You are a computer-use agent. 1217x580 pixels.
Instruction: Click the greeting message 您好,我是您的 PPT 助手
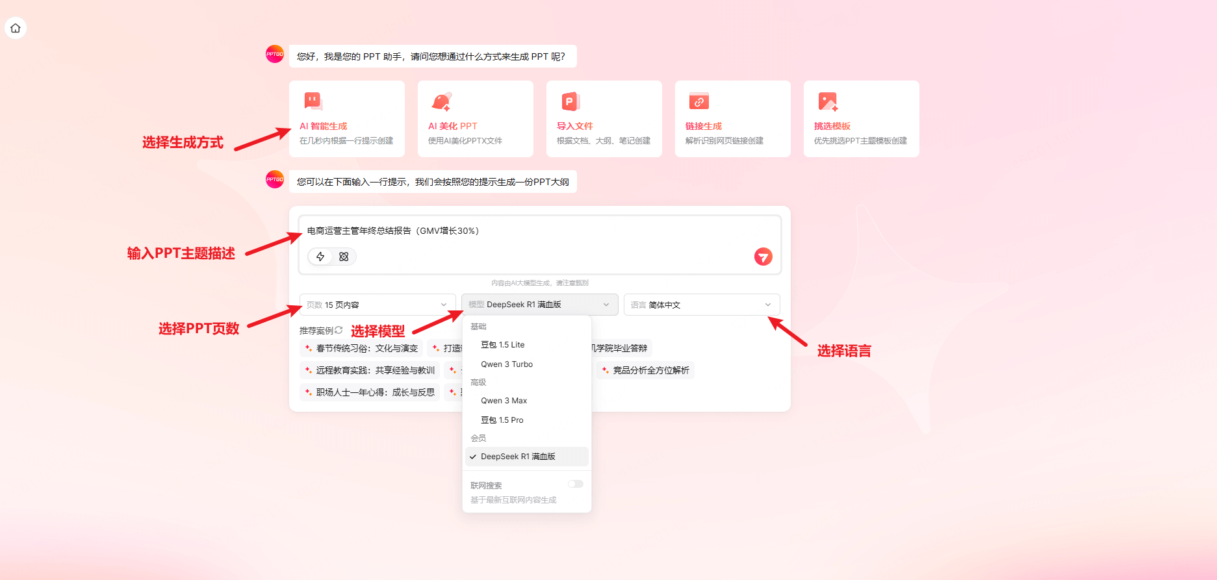point(432,57)
